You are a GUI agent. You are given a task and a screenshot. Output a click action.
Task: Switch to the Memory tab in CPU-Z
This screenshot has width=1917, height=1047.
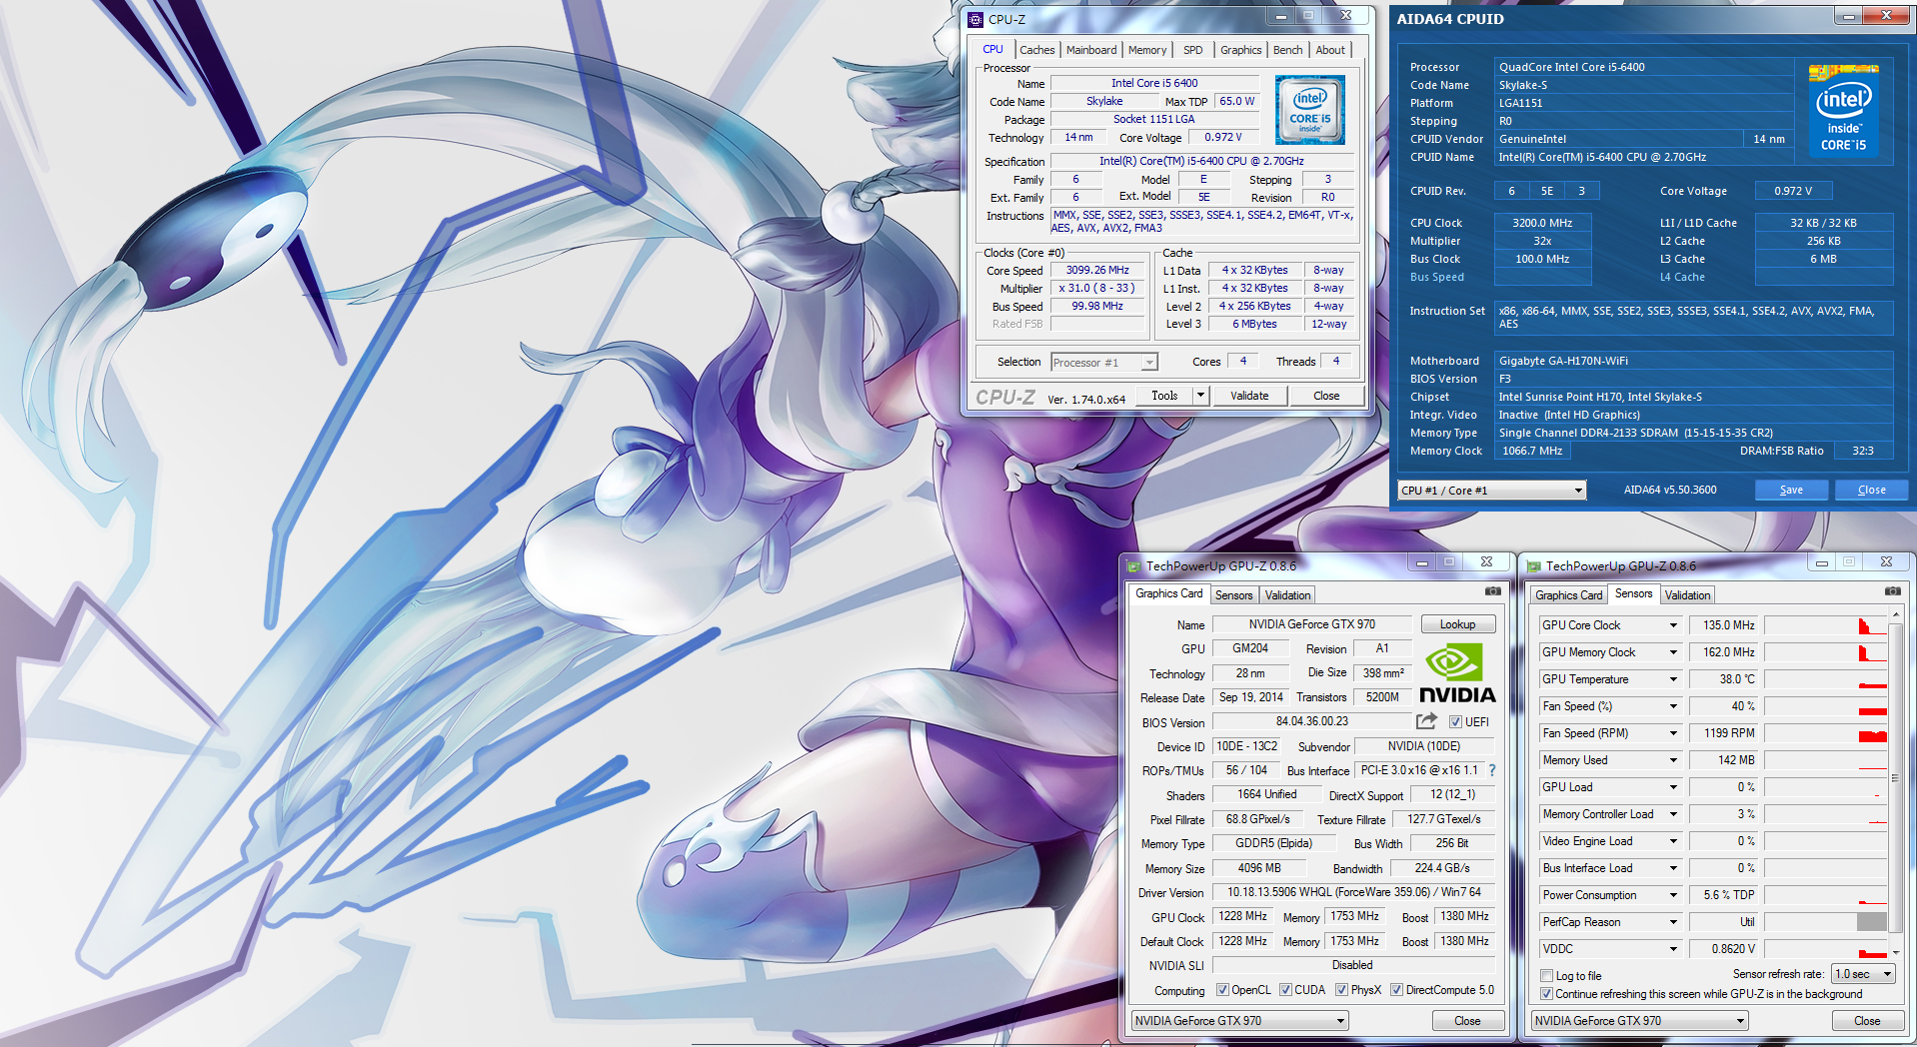point(1147,50)
